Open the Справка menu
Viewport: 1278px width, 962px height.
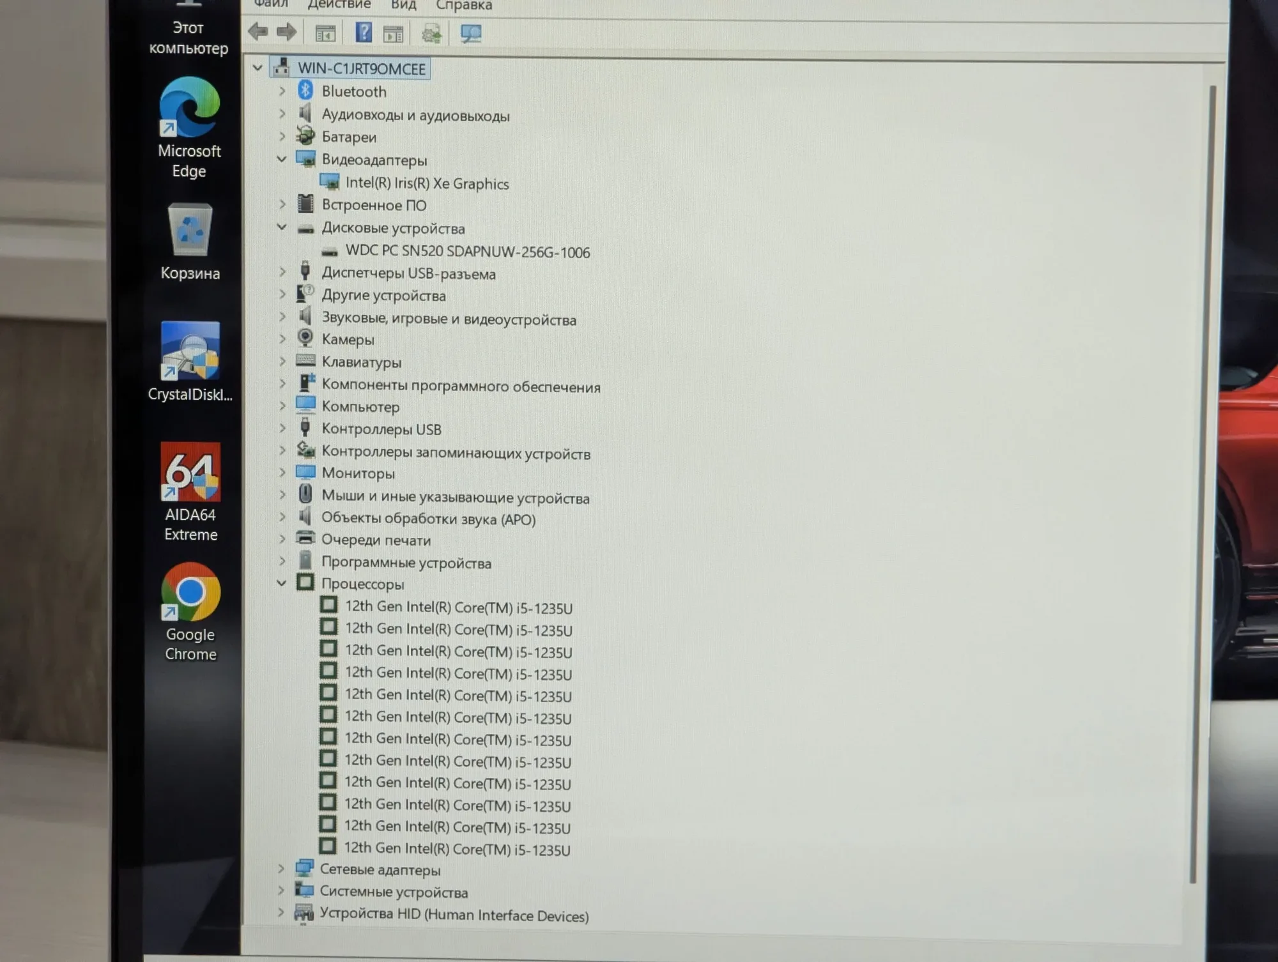point(464,5)
